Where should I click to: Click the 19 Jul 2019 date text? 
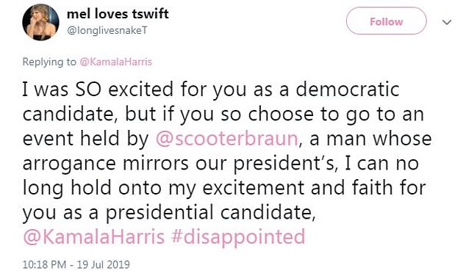[104, 264]
